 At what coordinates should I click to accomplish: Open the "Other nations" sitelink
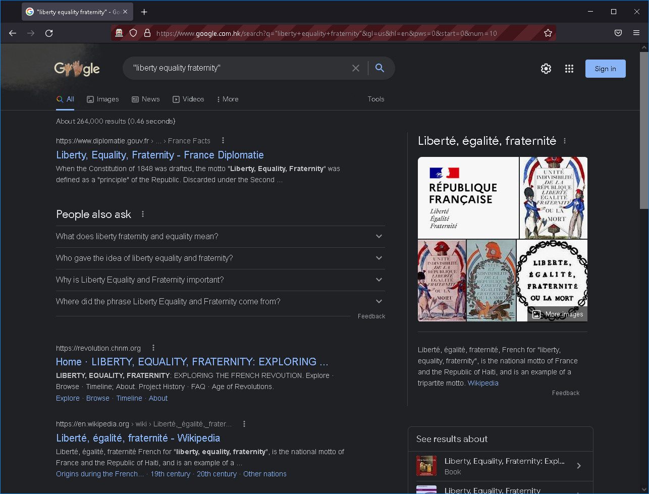pos(265,474)
